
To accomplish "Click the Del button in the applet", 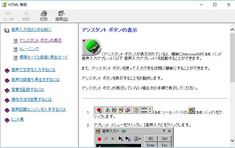I will [x=165, y=139].
